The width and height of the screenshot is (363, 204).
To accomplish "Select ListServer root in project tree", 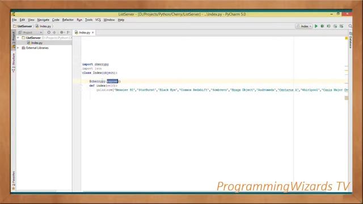I will (44, 38).
